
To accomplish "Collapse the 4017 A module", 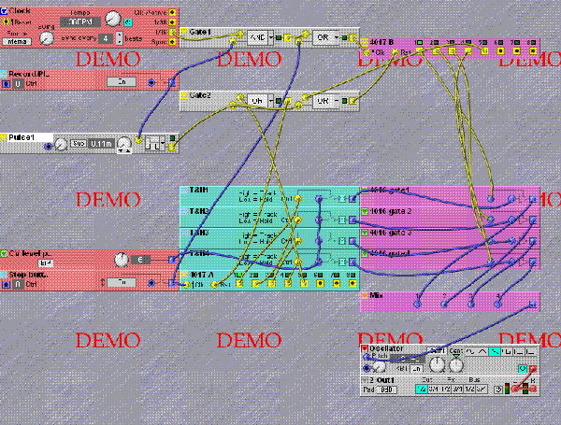I will click(x=184, y=275).
